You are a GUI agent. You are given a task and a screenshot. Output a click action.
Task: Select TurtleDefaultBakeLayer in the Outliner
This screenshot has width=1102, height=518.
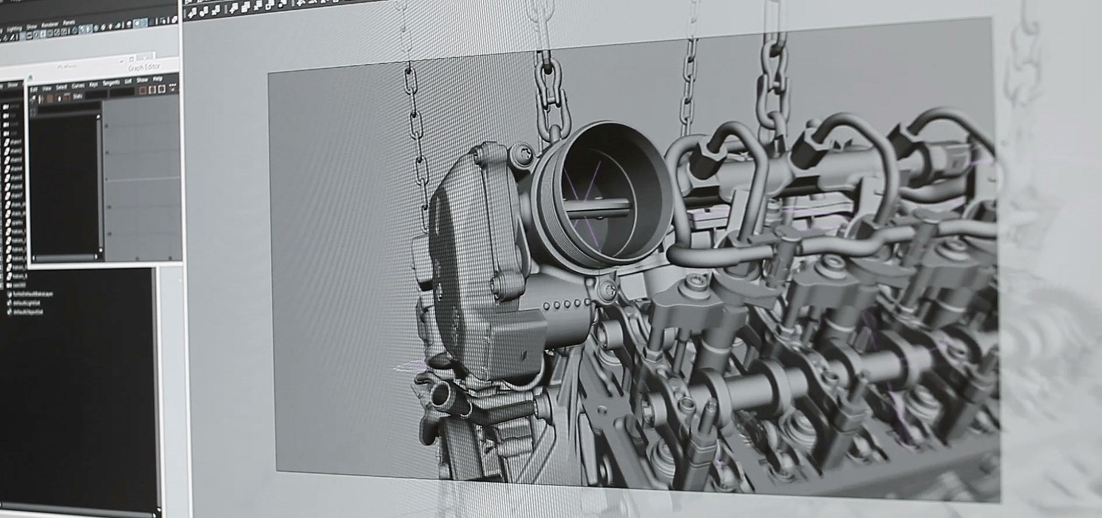[31, 294]
